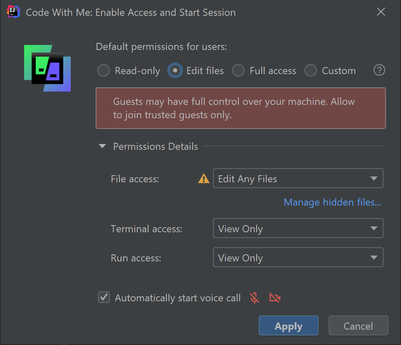Close the Code With Me dialog
This screenshot has height=345, width=401.
click(x=381, y=12)
